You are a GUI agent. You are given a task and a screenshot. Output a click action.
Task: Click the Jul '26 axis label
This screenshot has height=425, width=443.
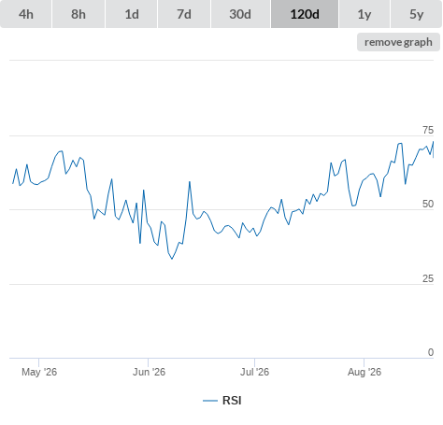point(254,372)
